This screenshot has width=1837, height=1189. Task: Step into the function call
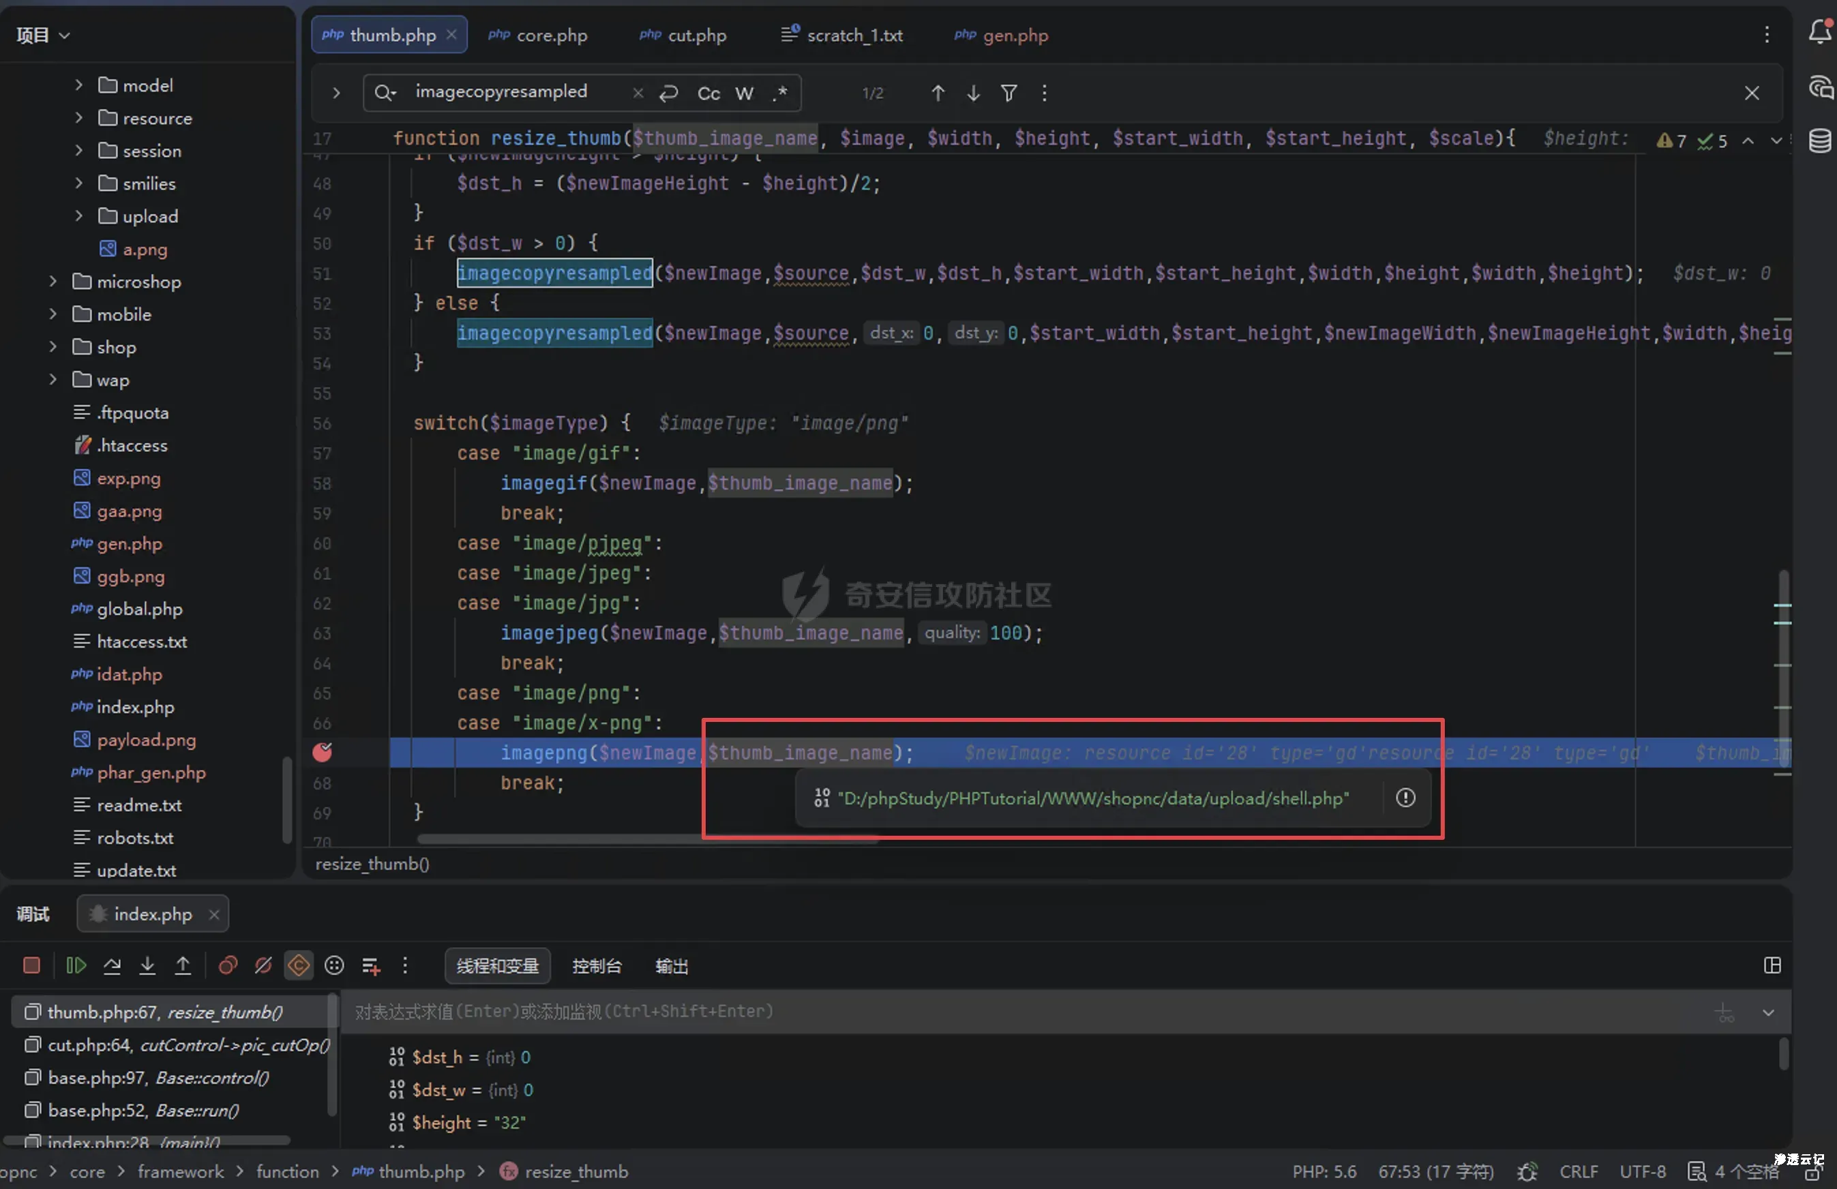[147, 965]
